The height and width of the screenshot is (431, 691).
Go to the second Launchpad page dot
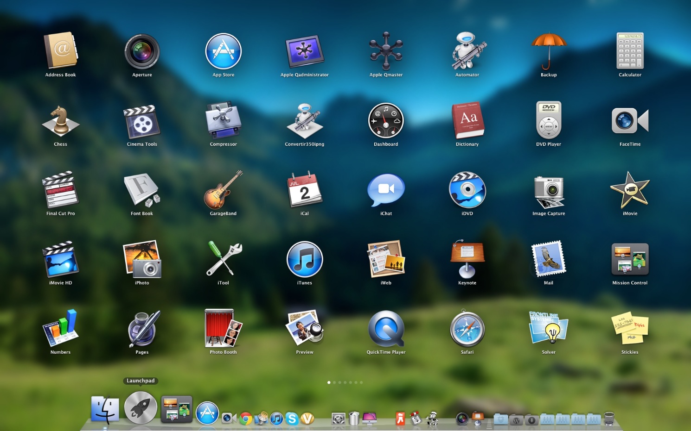334,382
